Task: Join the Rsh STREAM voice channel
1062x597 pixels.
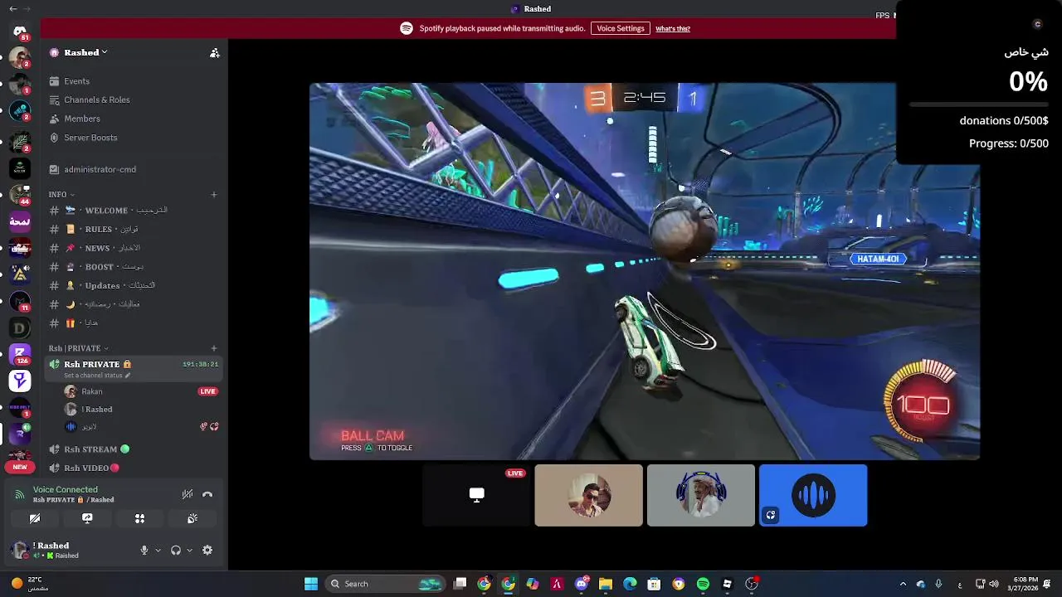Action: tap(134, 449)
